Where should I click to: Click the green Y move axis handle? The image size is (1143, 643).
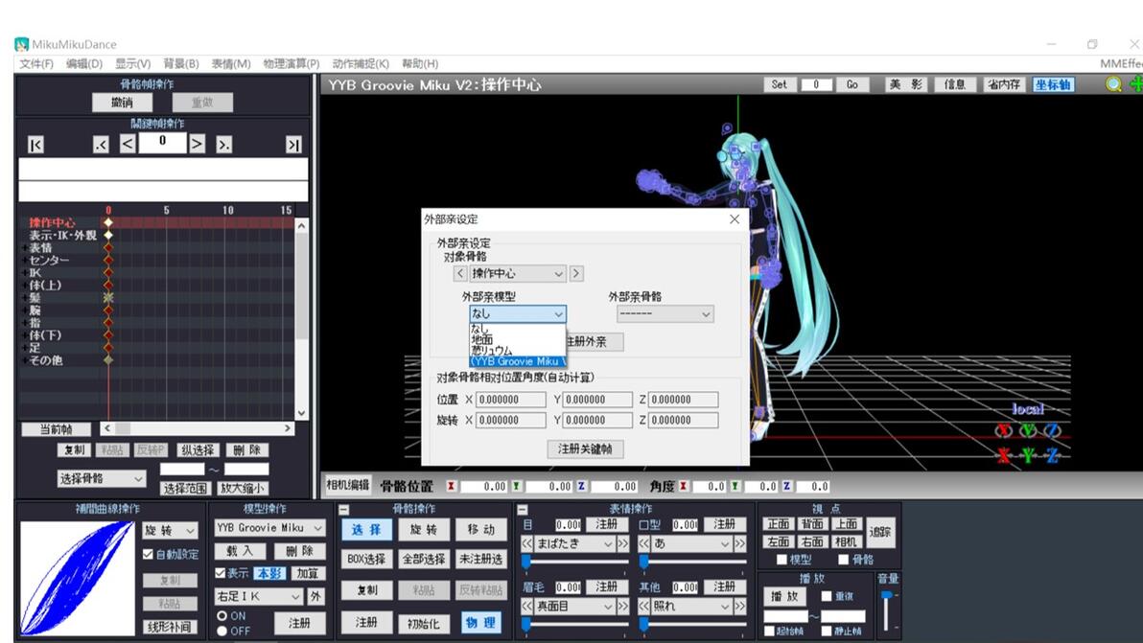coord(1028,456)
